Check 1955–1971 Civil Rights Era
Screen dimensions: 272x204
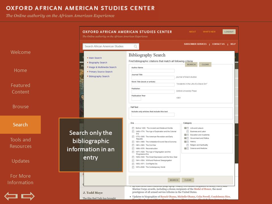tap(133, 164)
